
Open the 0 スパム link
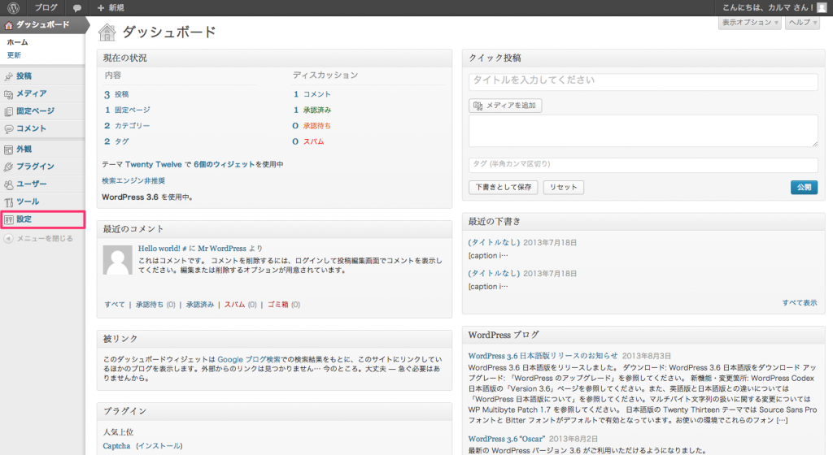307,141
